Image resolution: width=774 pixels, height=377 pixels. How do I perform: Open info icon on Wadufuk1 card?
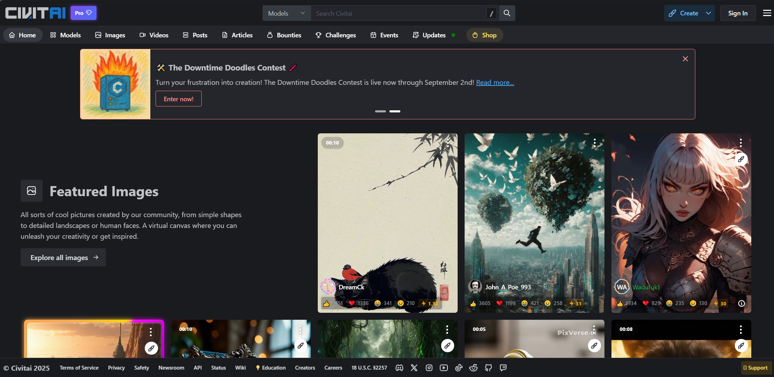tap(741, 303)
